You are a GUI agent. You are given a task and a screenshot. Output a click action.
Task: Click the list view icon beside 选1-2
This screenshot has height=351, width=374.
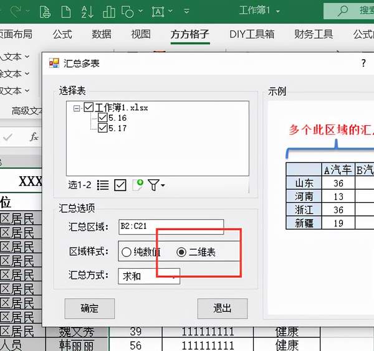103,185
